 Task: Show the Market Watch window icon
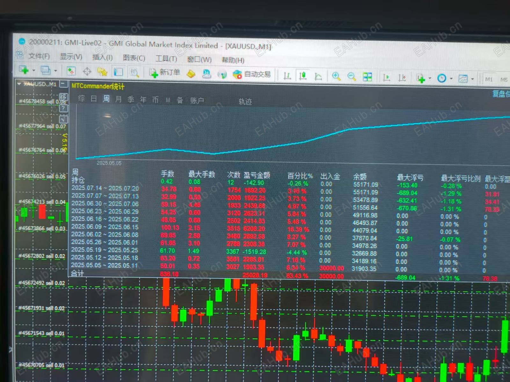click(71, 71)
